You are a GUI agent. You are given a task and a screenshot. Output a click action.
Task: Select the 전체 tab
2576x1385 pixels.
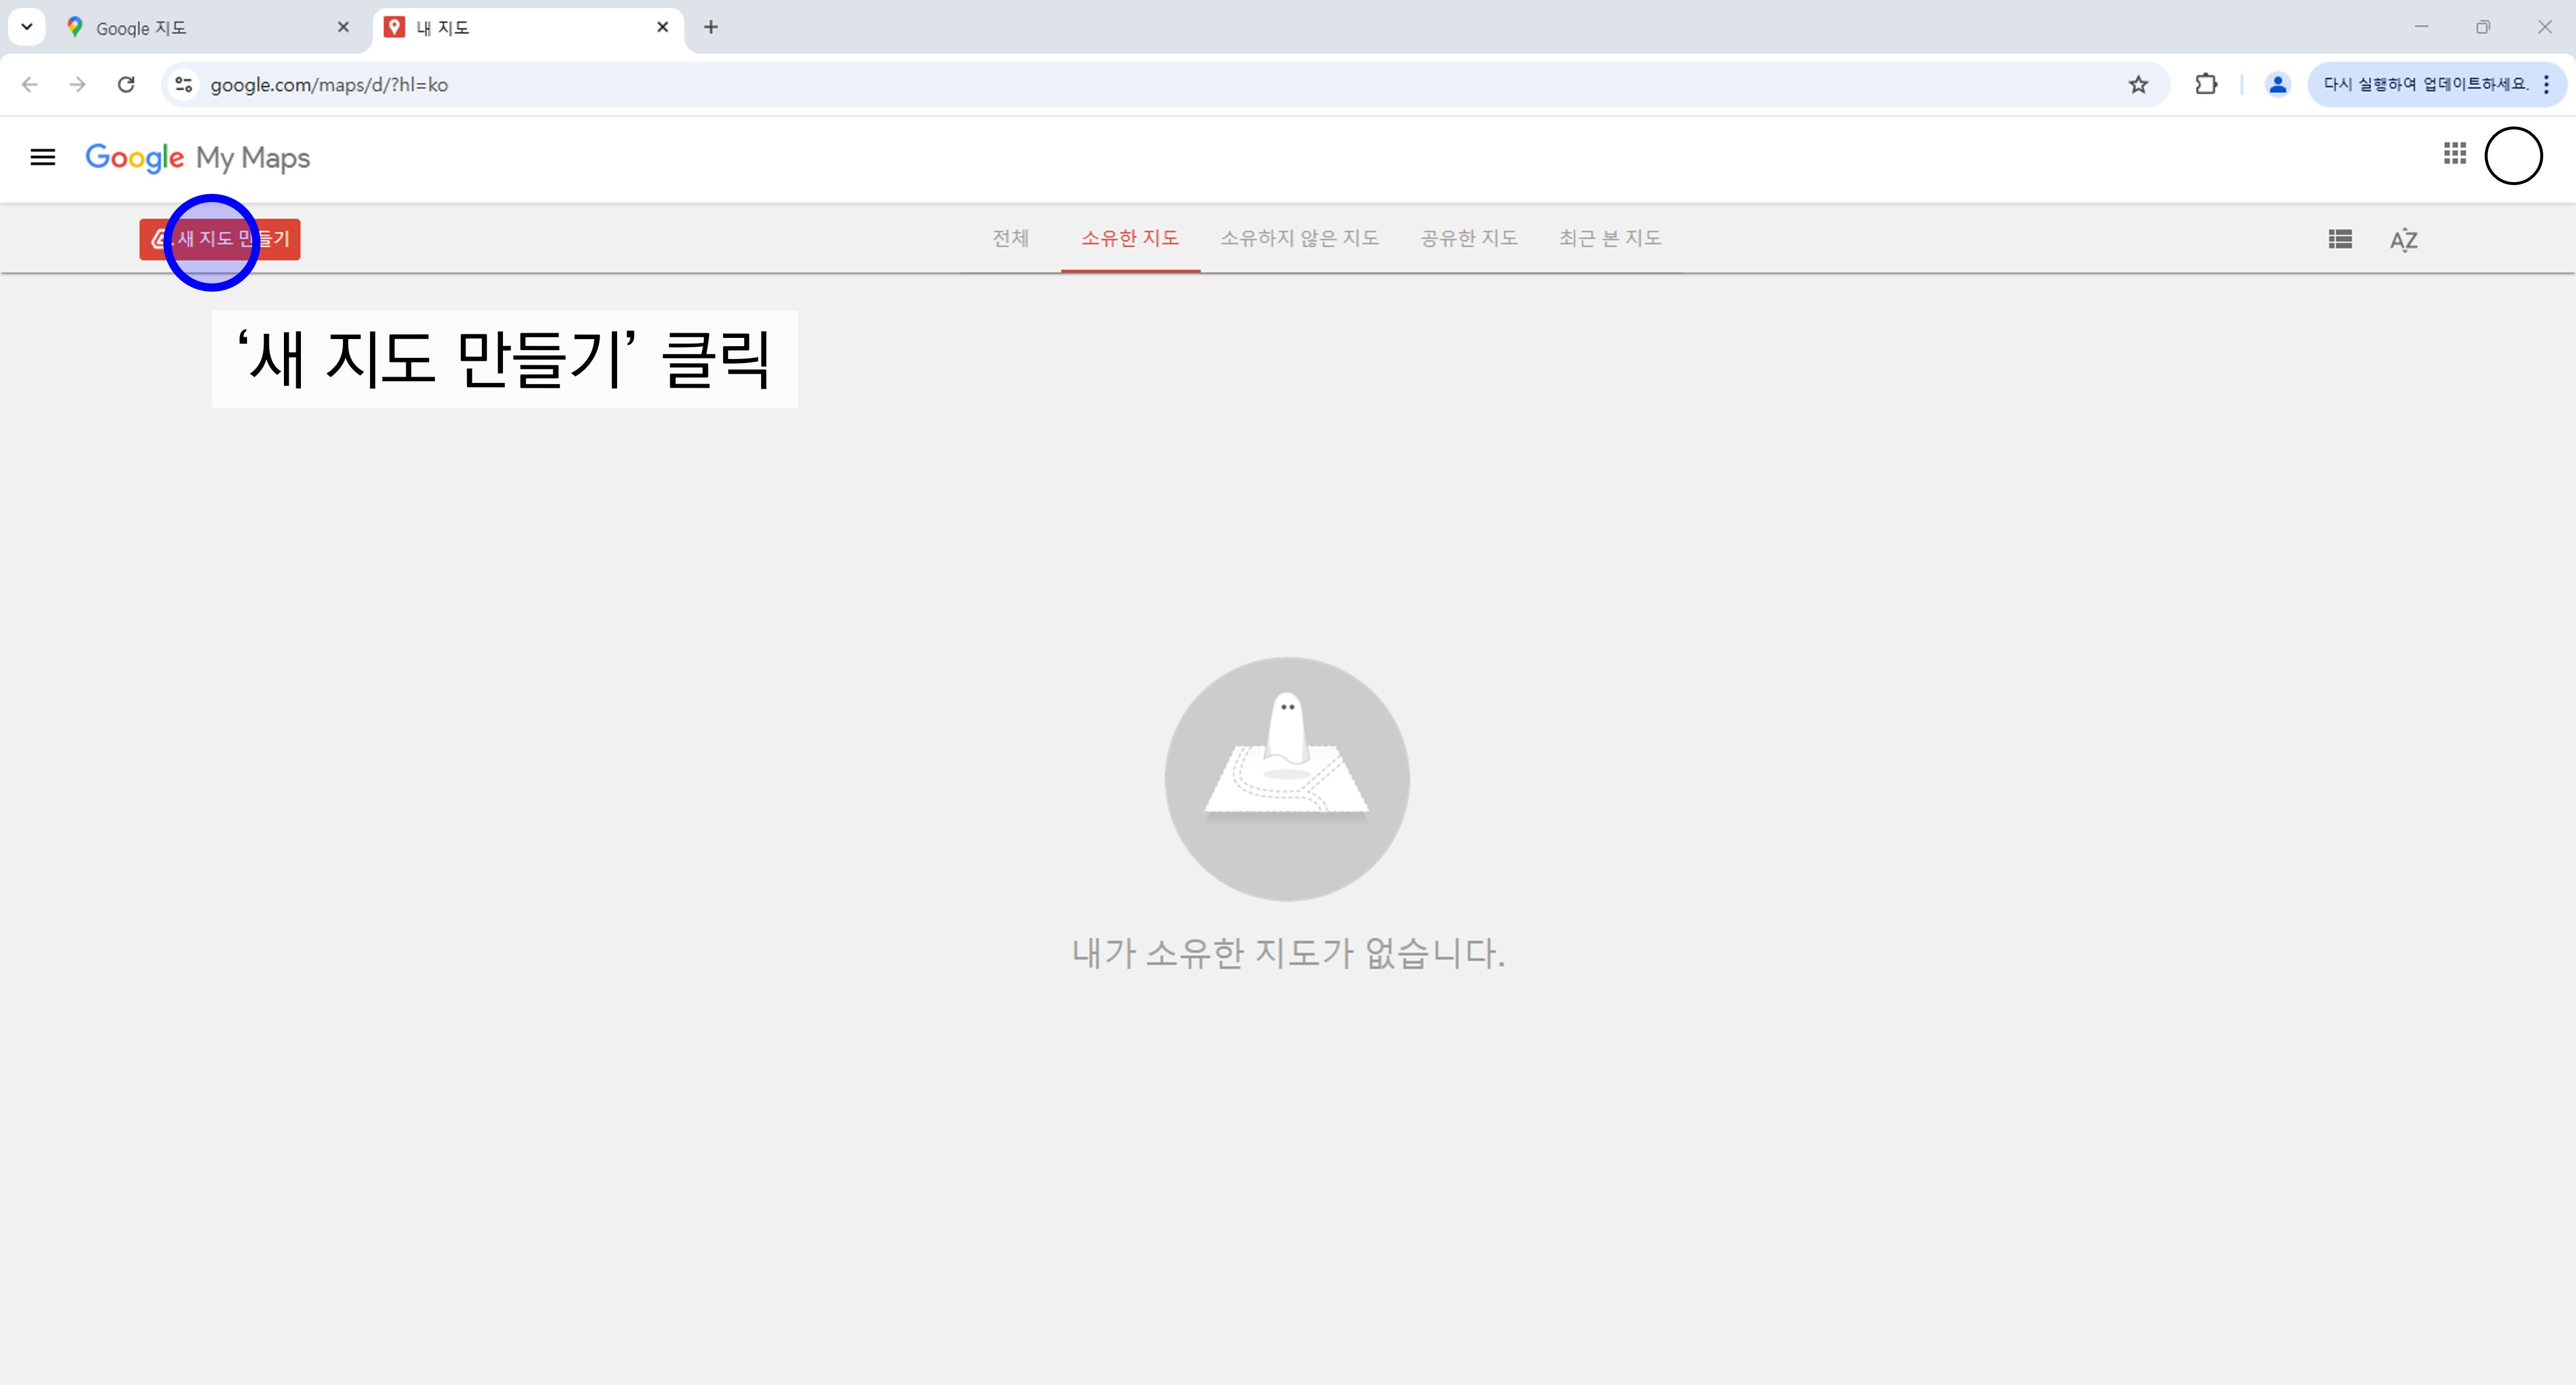point(1010,238)
